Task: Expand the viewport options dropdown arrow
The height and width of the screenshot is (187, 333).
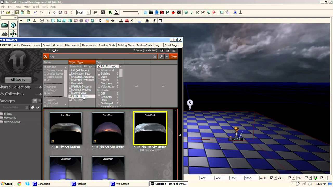Action: [x=21, y=21]
